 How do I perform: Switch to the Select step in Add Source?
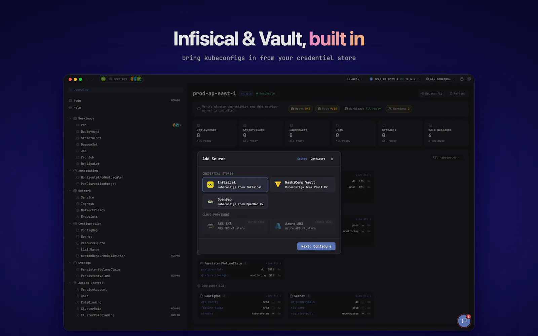click(x=302, y=159)
